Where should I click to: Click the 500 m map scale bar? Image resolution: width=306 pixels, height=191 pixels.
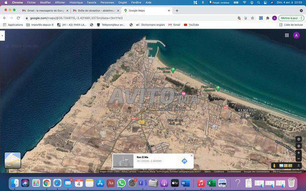(x=287, y=171)
